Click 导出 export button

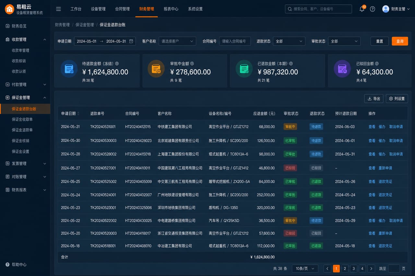coord(374,99)
